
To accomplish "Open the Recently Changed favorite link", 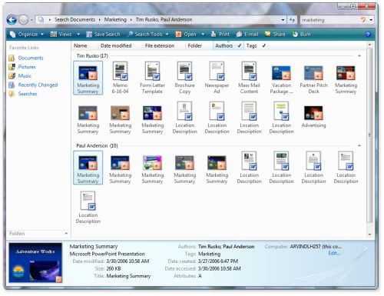I will tap(38, 85).
